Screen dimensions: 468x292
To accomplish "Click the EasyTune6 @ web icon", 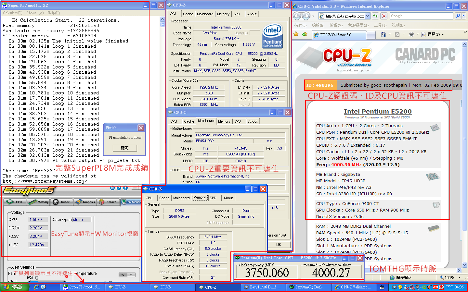I will click(112, 188).
